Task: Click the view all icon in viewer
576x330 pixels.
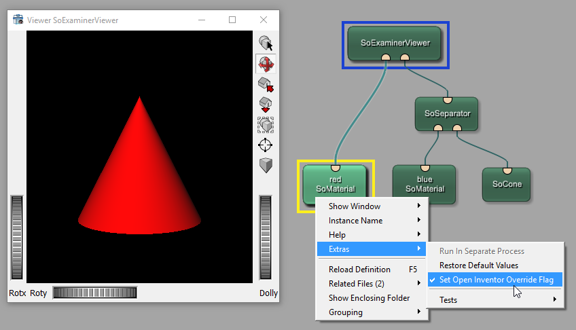Action: tap(266, 125)
